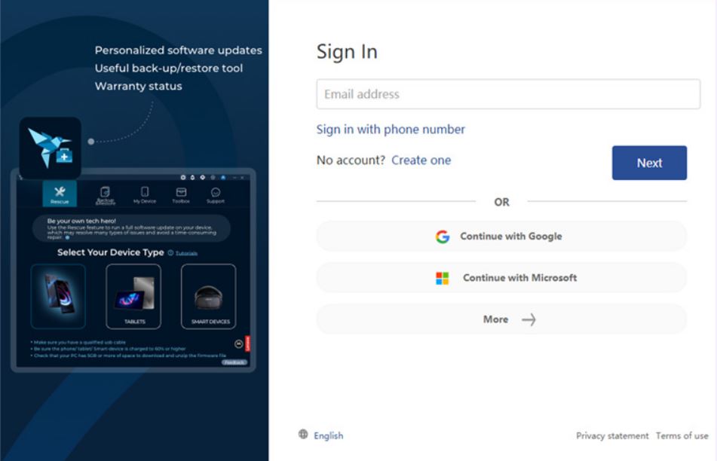Pick the TABLETS device type card
The width and height of the screenshot is (717, 461).
point(133,296)
